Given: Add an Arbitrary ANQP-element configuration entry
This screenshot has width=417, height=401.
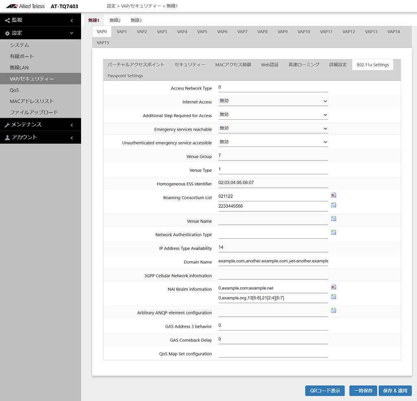Looking at the screenshot, I should tap(333, 310).
